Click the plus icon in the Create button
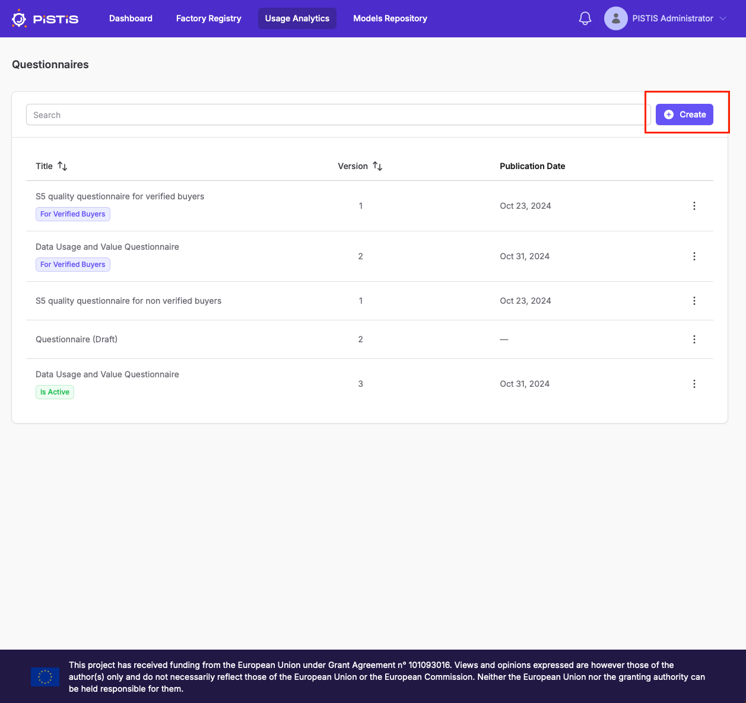 tap(669, 114)
